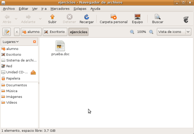Open the Solapas menu

click(80, 9)
